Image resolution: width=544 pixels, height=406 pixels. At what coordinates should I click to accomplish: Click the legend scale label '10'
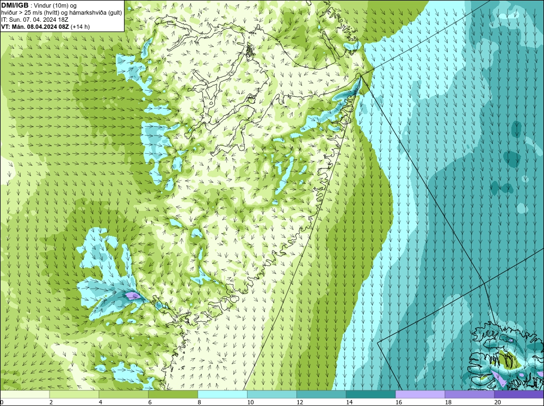pos(250,402)
